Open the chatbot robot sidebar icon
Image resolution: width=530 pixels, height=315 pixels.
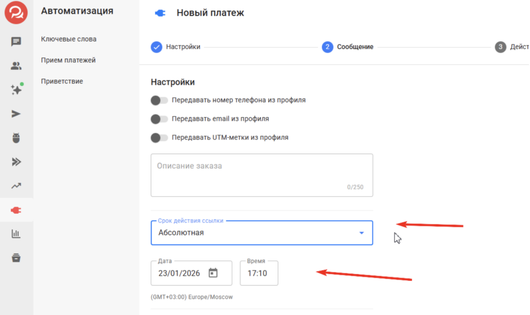click(16, 138)
